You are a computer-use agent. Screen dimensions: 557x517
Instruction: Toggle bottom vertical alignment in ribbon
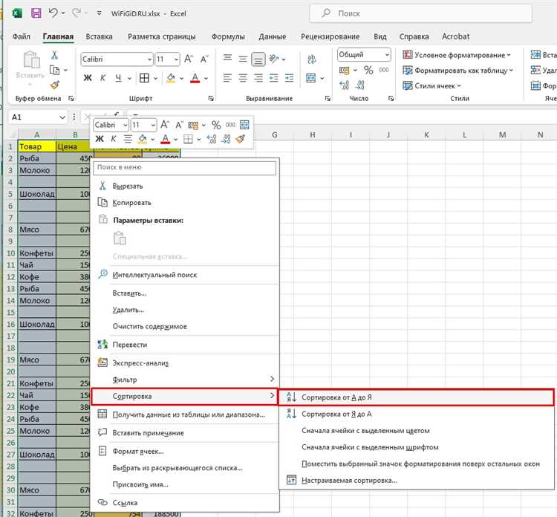(258, 59)
